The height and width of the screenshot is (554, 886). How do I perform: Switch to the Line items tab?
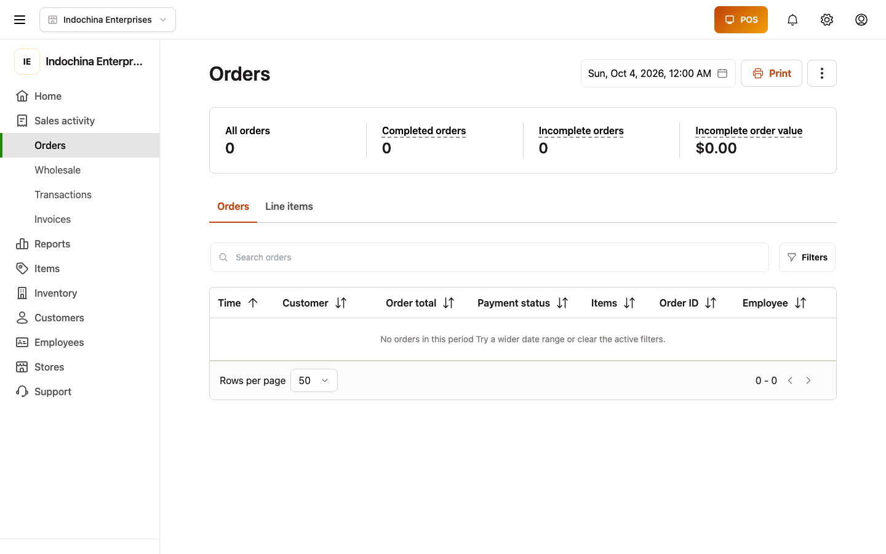pyautogui.click(x=289, y=206)
